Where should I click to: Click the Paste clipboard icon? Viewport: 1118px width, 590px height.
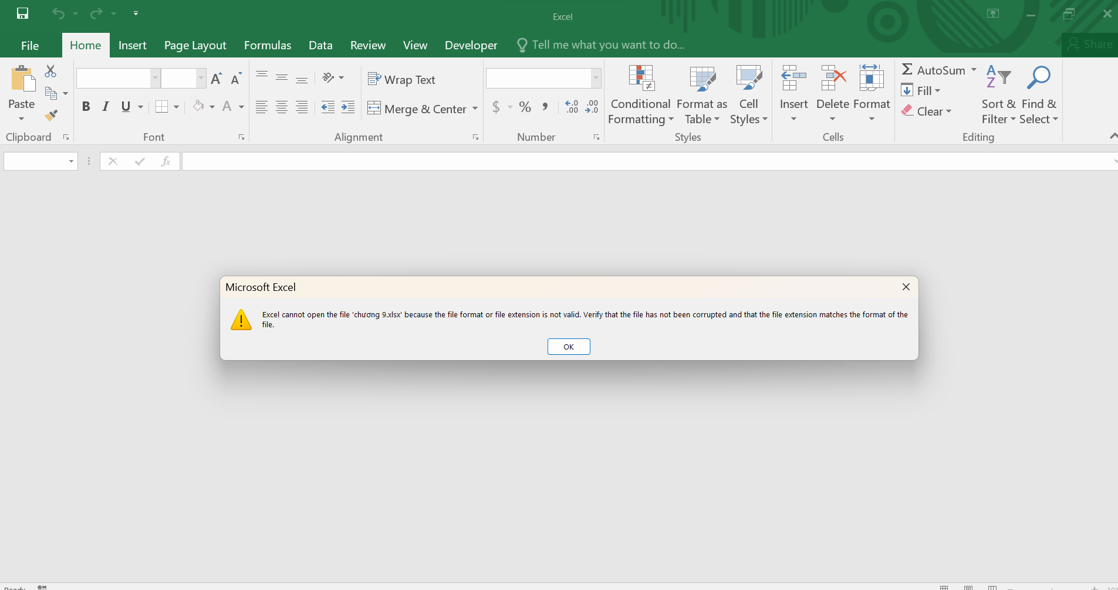(x=22, y=79)
